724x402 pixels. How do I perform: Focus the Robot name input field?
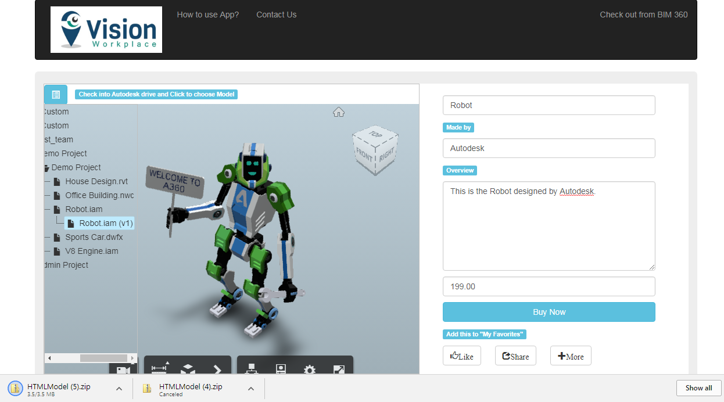(x=549, y=105)
